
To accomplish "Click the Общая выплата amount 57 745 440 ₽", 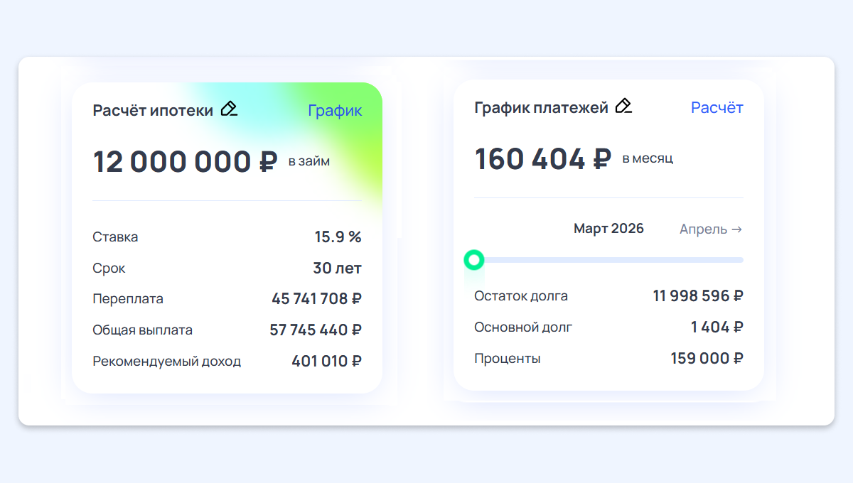I will pyautogui.click(x=316, y=330).
